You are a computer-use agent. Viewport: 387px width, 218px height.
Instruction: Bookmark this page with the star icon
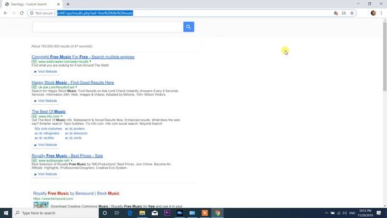352,13
